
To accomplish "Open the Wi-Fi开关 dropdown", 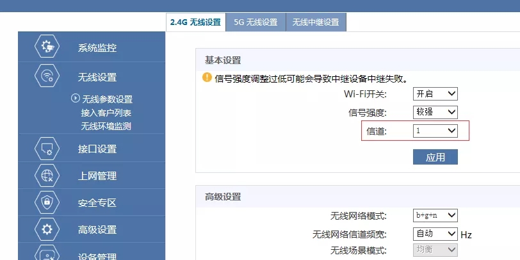I will coord(435,94).
